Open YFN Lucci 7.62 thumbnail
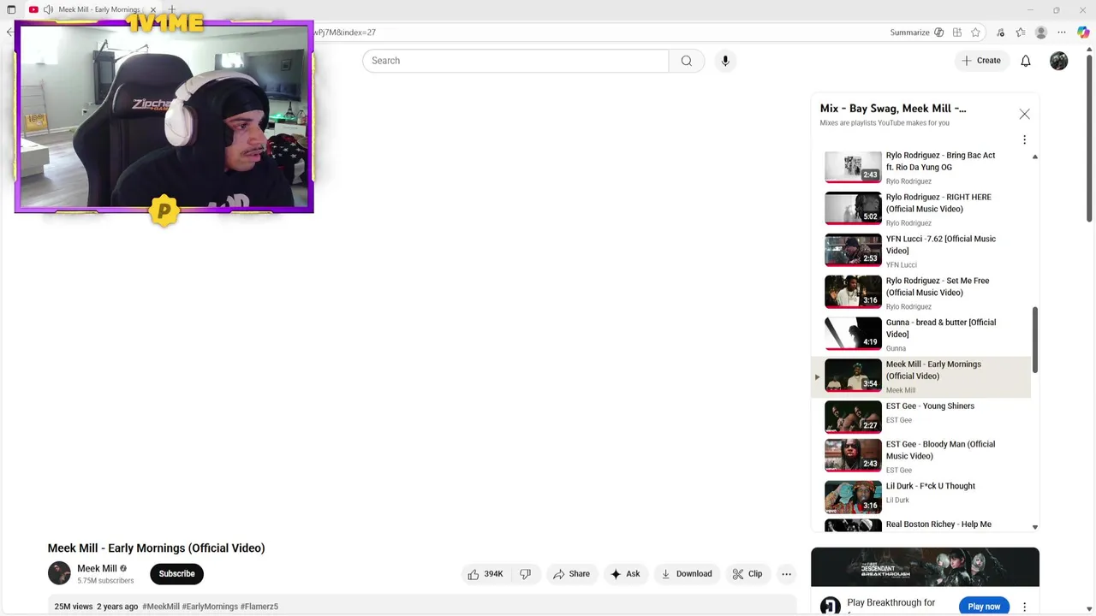 pos(853,251)
